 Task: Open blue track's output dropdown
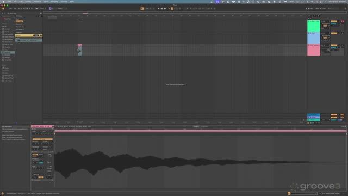click(325, 40)
